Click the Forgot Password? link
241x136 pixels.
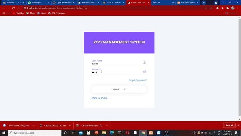pos(137,80)
